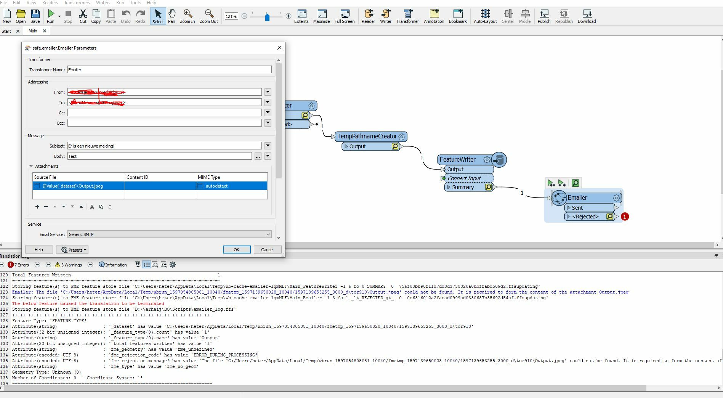Toggle word wrap in the Translation Log
723x398 pixels.
tap(138, 265)
